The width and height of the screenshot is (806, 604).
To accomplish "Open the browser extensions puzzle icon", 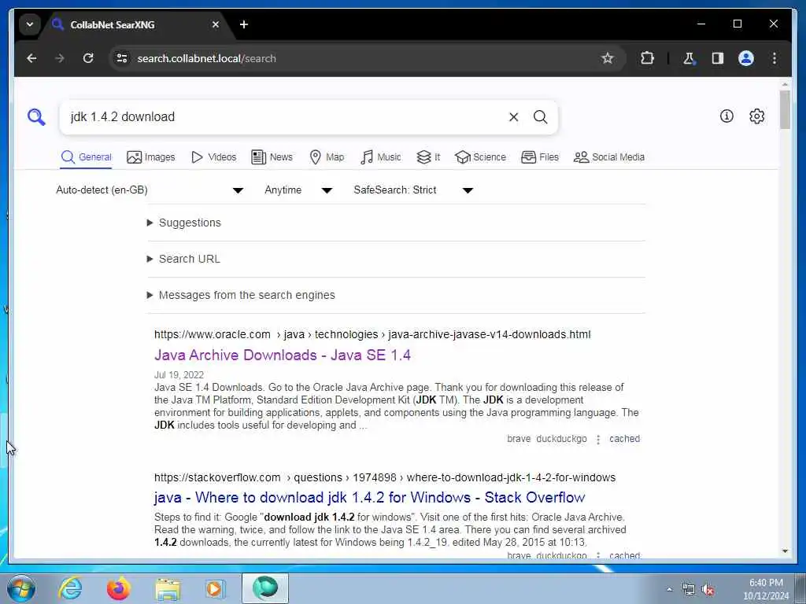I will coord(647,58).
